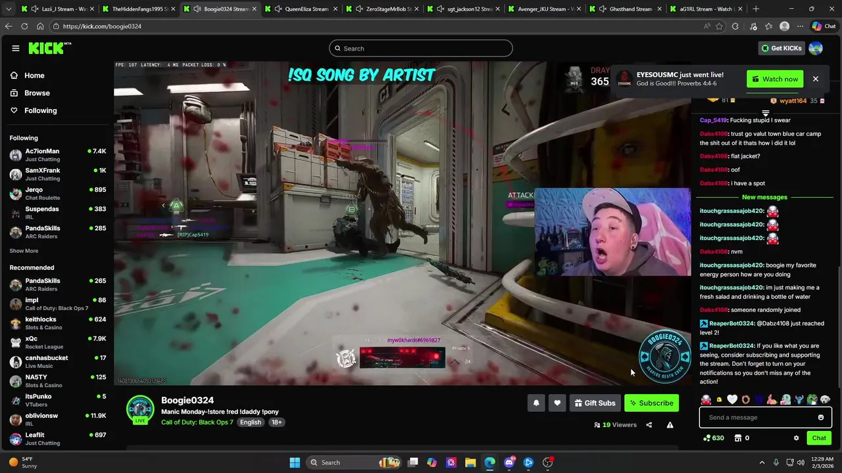
Task: Show hidden system tray icons
Action: click(x=762, y=462)
